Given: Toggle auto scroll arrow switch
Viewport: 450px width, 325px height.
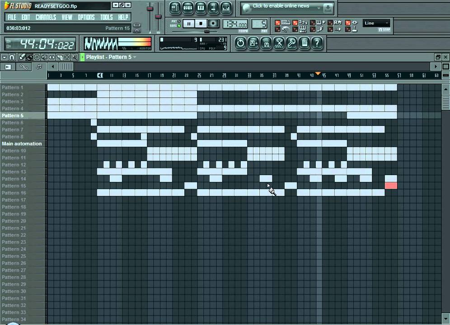Looking at the screenshot, I should click(330, 29).
